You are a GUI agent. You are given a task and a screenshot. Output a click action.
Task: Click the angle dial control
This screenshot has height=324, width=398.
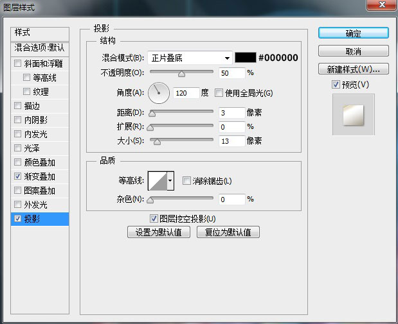point(159,93)
